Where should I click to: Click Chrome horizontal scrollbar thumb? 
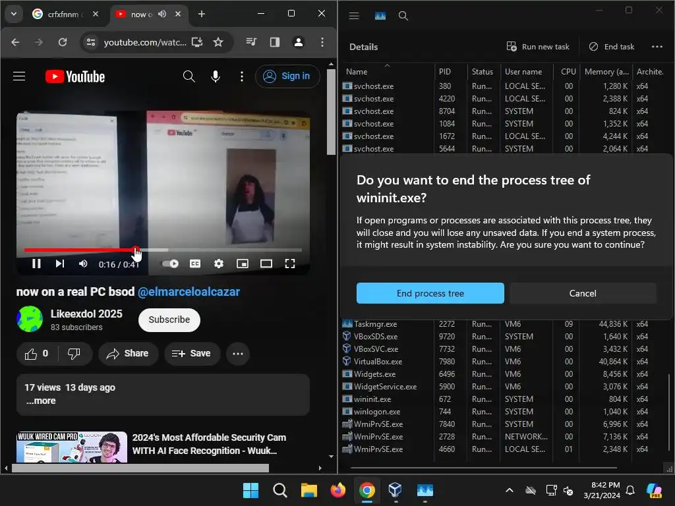(x=140, y=468)
